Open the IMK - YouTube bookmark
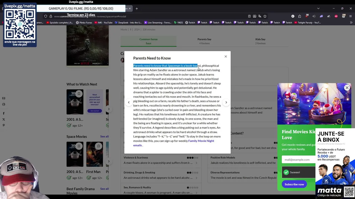This screenshot has width=355, height=199. click(103, 23)
